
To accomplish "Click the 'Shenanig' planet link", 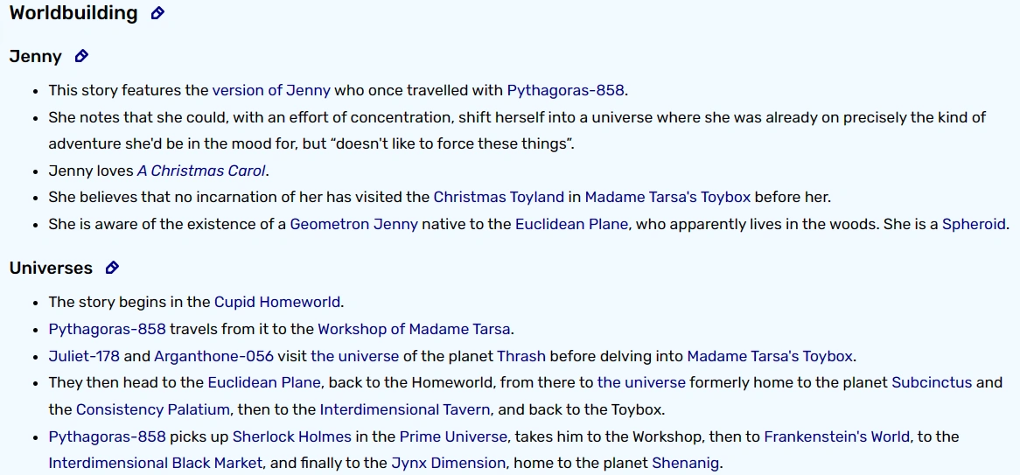I will tap(687, 463).
